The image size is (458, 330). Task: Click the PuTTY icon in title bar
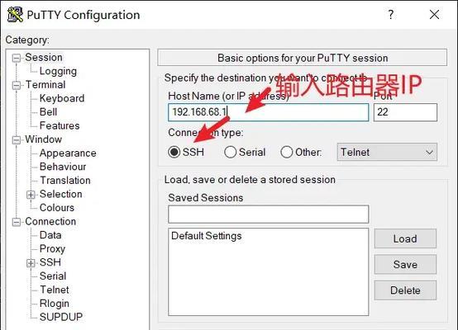15,15
